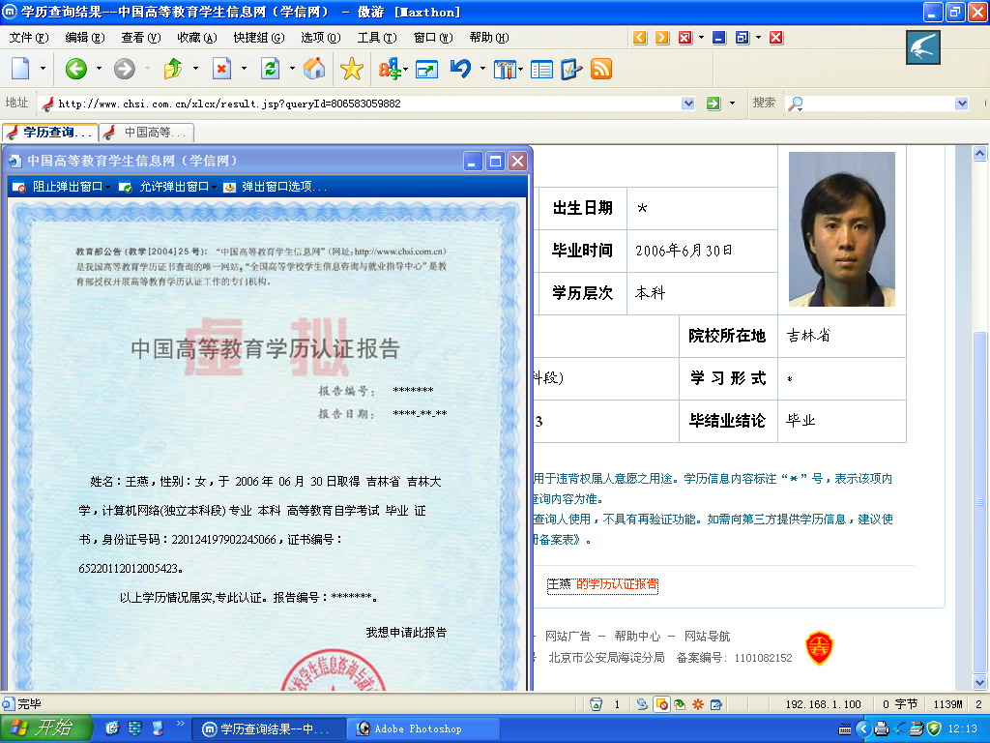Image resolution: width=990 pixels, height=743 pixels.
Task: Click the Windows 开始 Start button
Action: tap(45, 728)
